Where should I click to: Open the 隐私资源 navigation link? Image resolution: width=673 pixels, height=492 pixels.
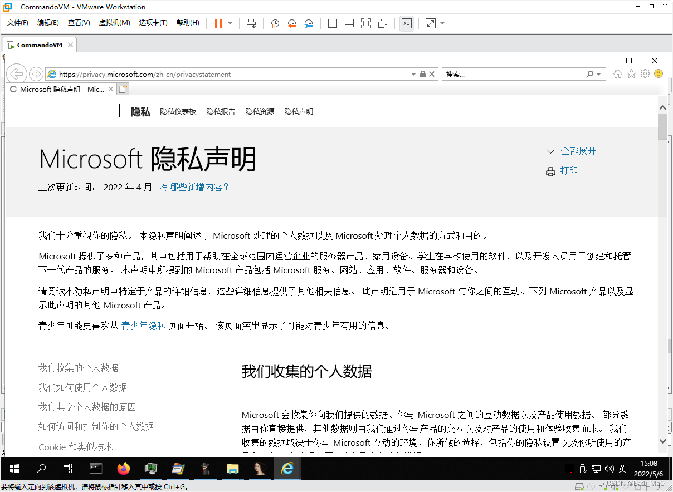coord(260,111)
